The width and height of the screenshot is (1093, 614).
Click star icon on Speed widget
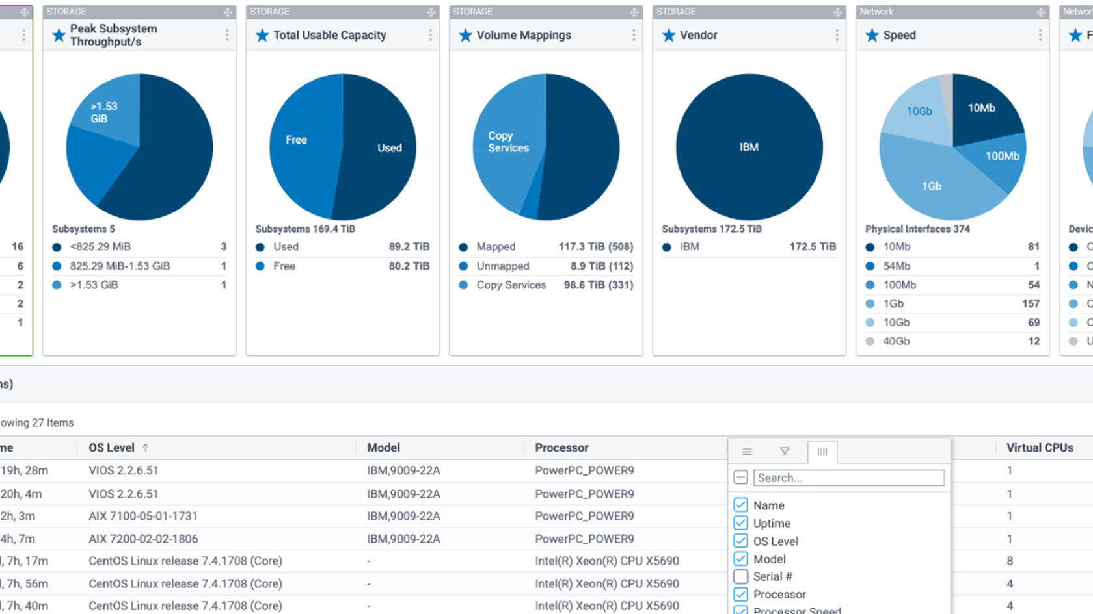[x=872, y=35]
